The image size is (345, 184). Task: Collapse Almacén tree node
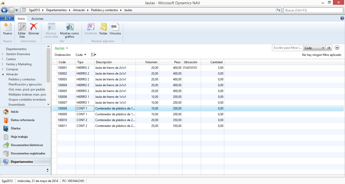click(x=3, y=74)
